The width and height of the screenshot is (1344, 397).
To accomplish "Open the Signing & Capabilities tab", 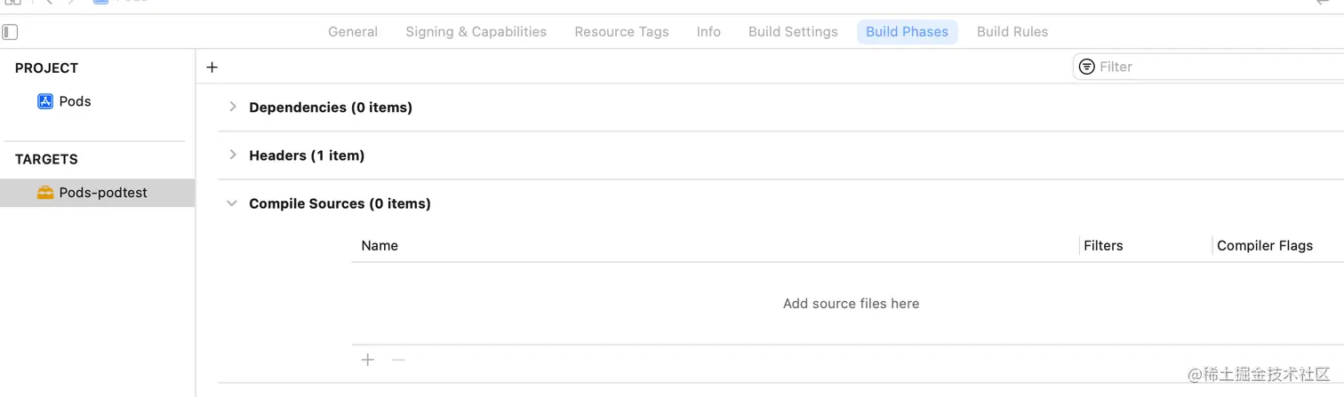I will [x=476, y=32].
